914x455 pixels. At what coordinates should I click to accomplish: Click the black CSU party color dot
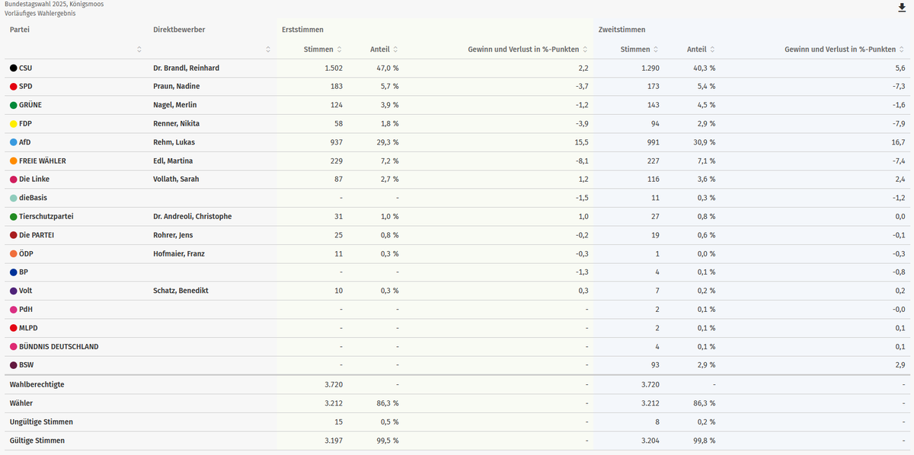[14, 68]
